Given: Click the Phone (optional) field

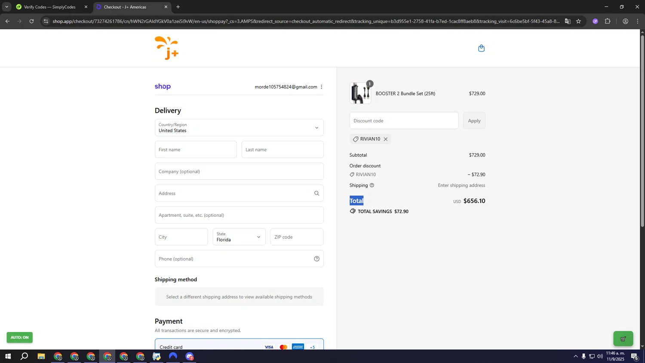Looking at the screenshot, I should (239, 259).
